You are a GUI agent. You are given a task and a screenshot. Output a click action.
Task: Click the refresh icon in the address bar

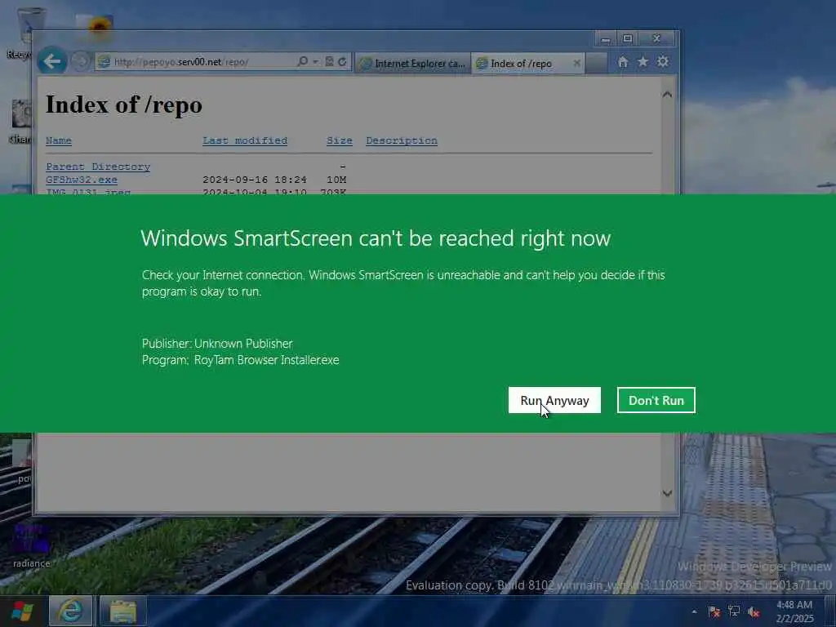click(x=342, y=61)
